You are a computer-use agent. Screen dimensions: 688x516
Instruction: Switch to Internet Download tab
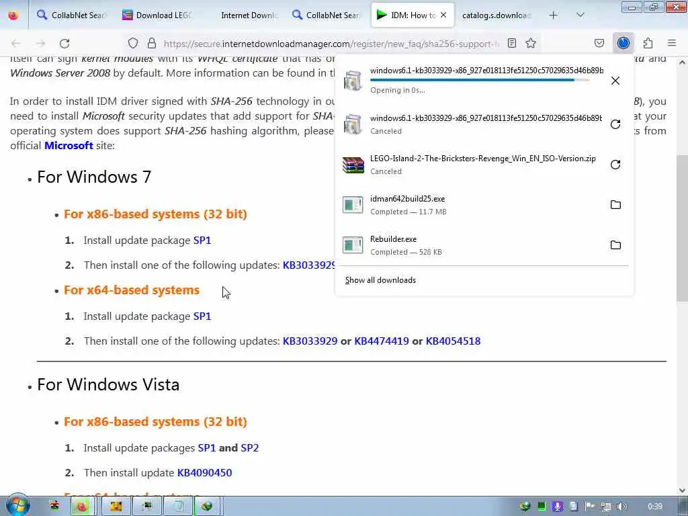coord(242,15)
